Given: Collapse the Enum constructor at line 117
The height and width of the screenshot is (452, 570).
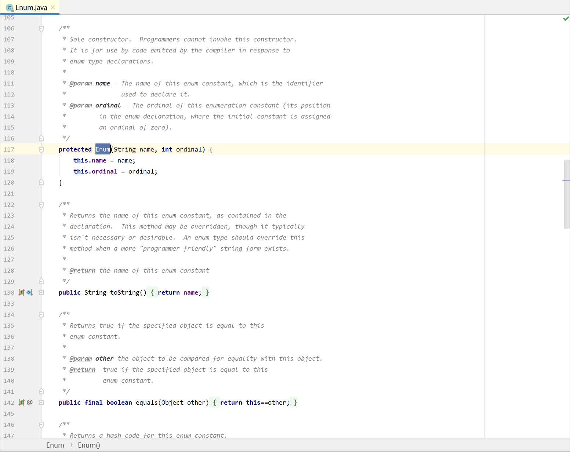Looking at the screenshot, I should pyautogui.click(x=41, y=150).
